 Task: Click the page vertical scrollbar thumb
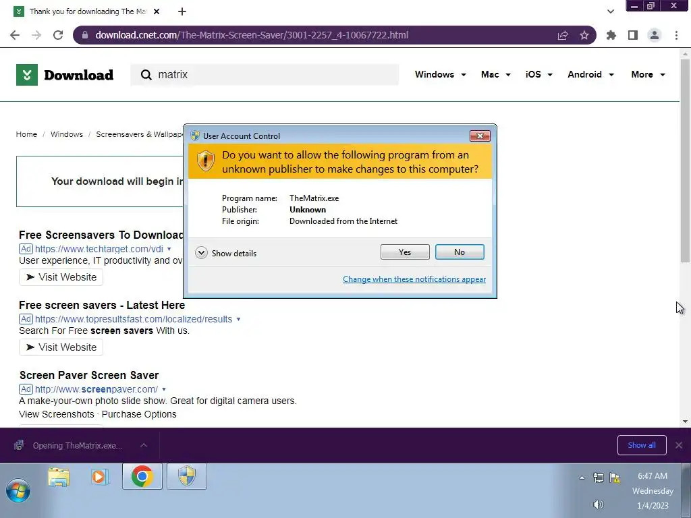pos(685,161)
